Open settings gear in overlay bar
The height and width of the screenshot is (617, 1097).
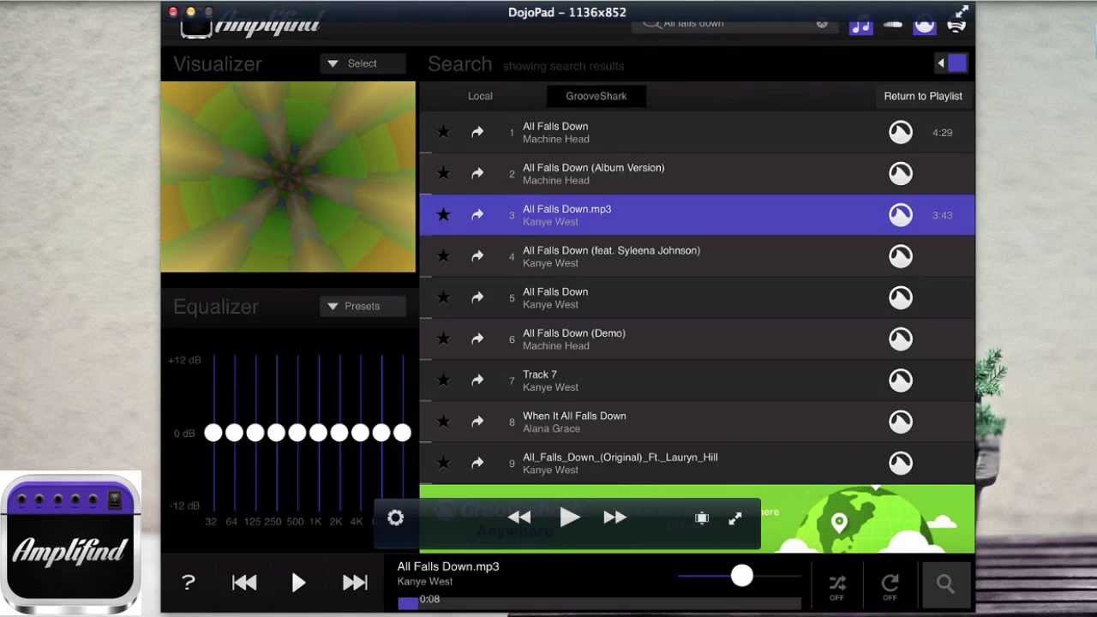pos(395,518)
